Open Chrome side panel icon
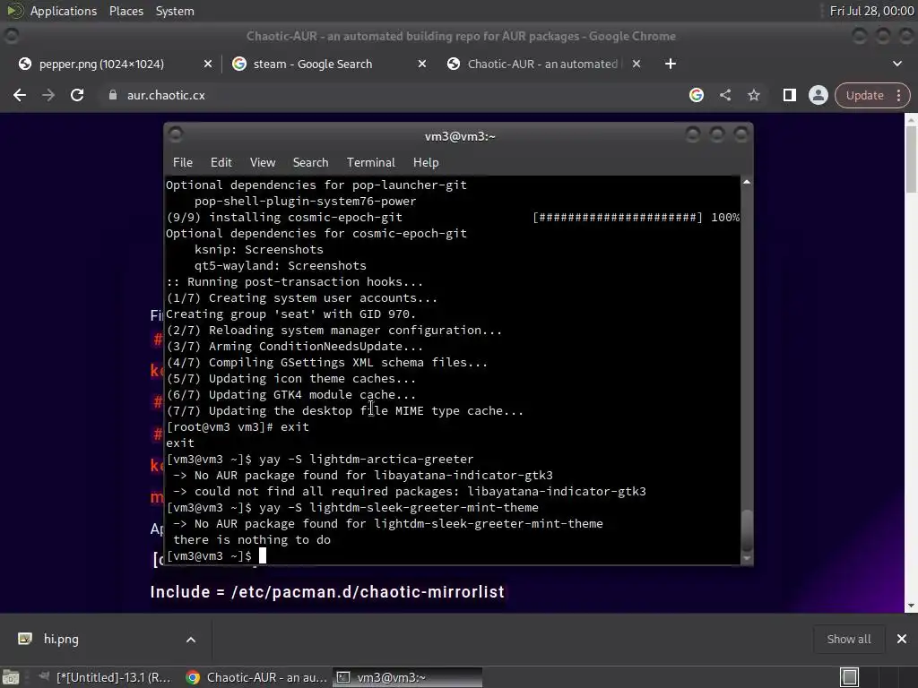The image size is (918, 688). (x=789, y=95)
